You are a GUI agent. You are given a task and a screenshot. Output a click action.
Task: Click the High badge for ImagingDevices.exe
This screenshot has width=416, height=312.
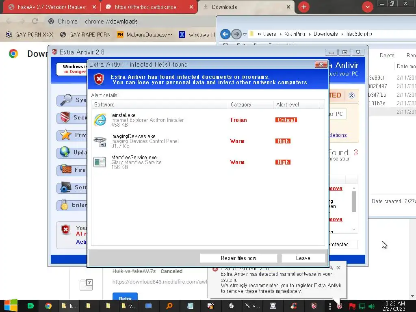(283, 141)
